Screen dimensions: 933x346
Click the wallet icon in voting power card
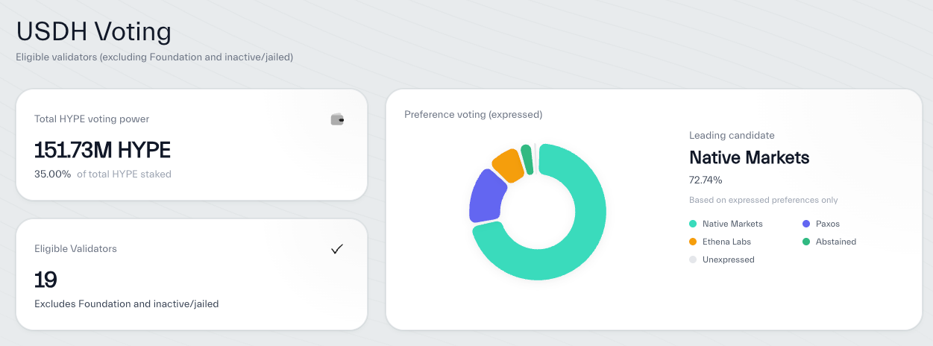pos(337,119)
